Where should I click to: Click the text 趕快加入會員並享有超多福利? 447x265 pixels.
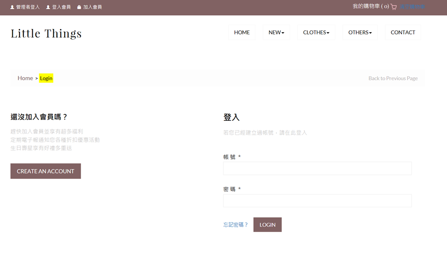47,131
